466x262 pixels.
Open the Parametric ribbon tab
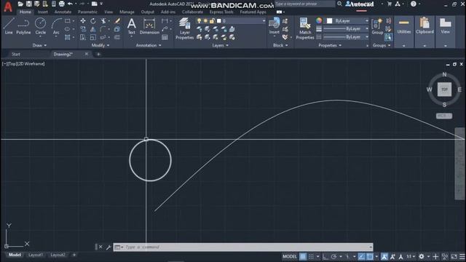click(x=87, y=12)
